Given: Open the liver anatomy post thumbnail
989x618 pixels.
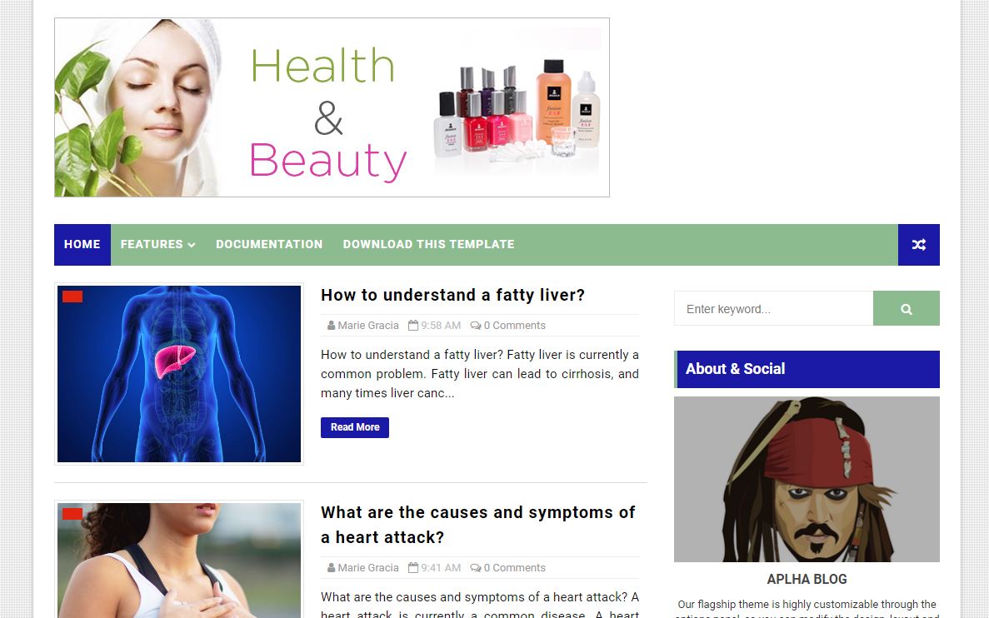Looking at the screenshot, I should (x=179, y=374).
